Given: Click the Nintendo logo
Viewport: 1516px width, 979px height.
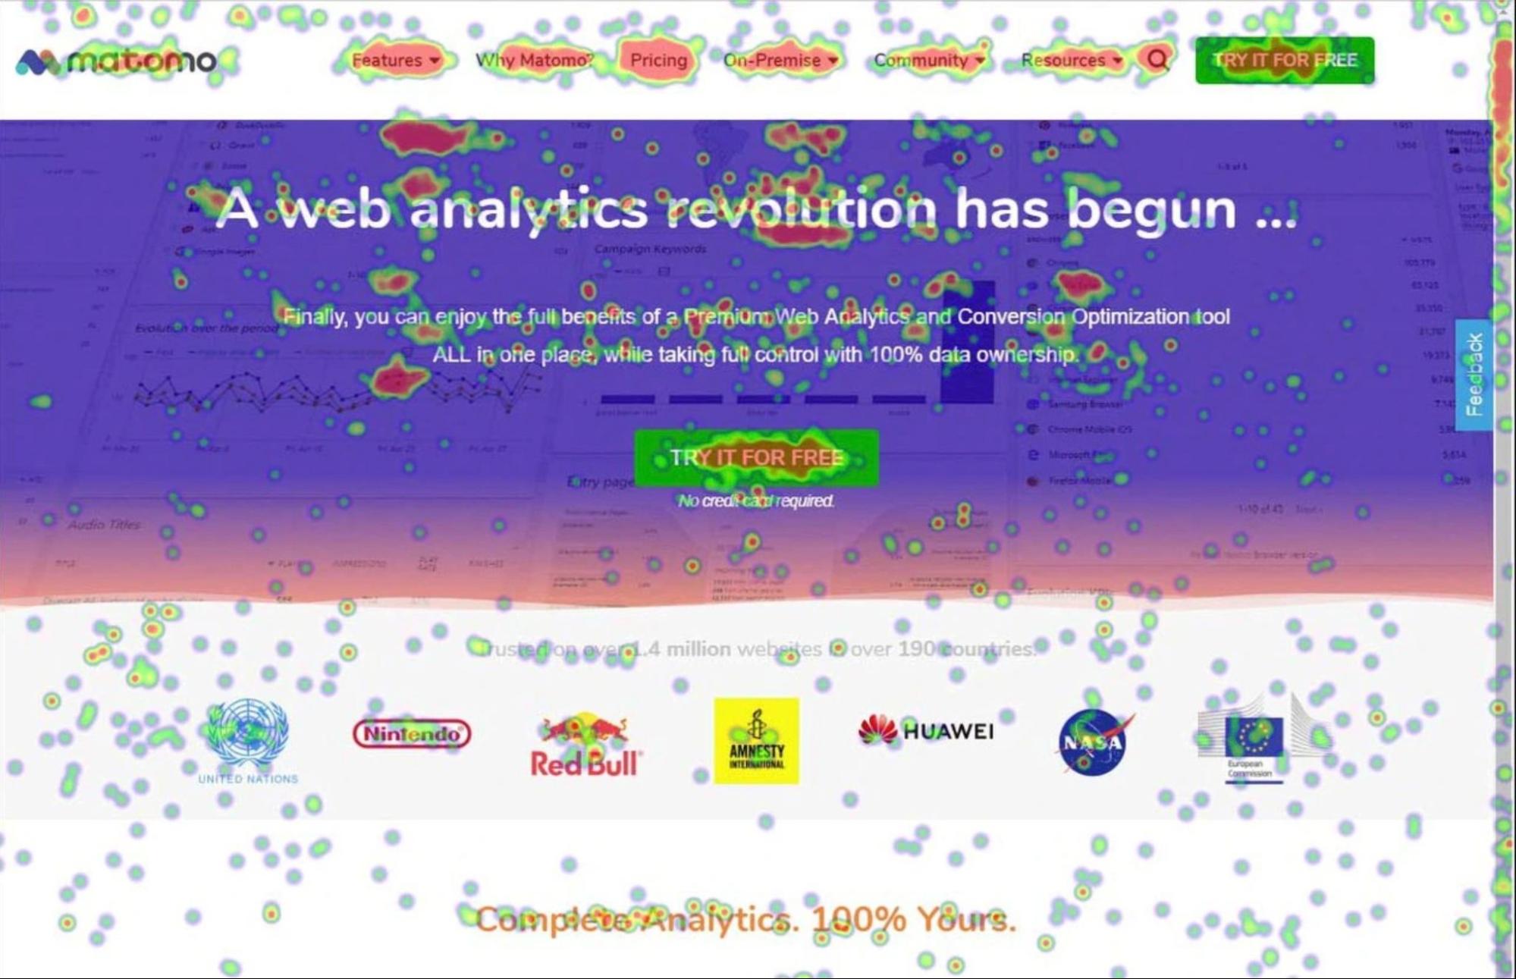Looking at the screenshot, I should (x=411, y=732).
